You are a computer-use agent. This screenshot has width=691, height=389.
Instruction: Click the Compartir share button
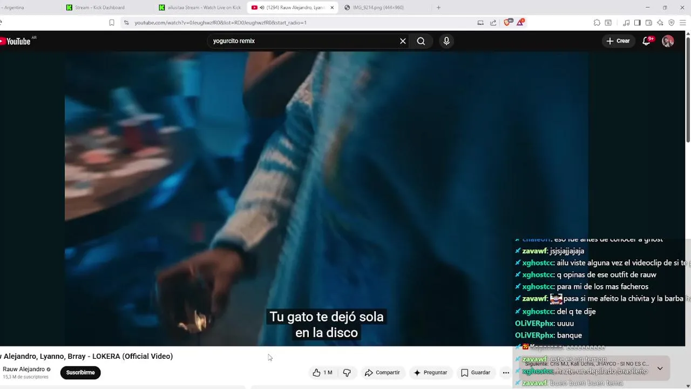pyautogui.click(x=382, y=372)
